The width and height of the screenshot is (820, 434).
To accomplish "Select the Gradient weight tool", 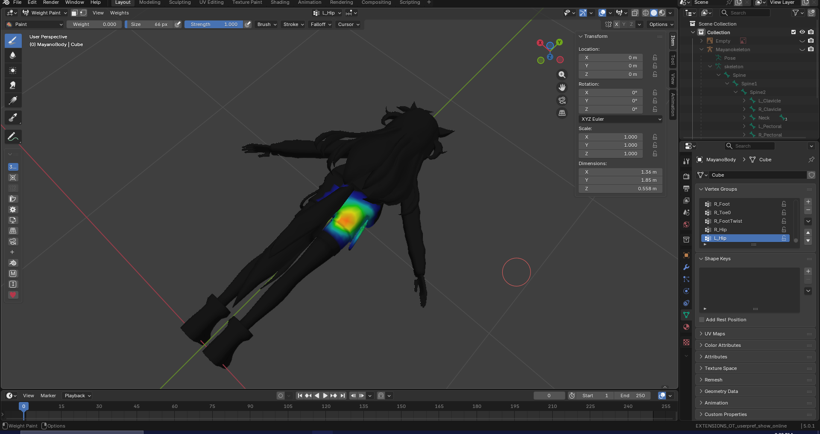I will (13, 101).
